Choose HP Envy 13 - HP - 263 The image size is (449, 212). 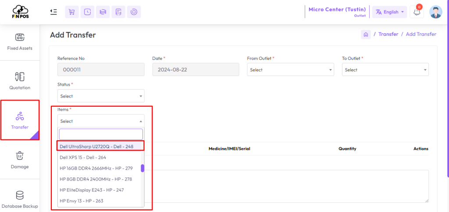(x=100, y=201)
